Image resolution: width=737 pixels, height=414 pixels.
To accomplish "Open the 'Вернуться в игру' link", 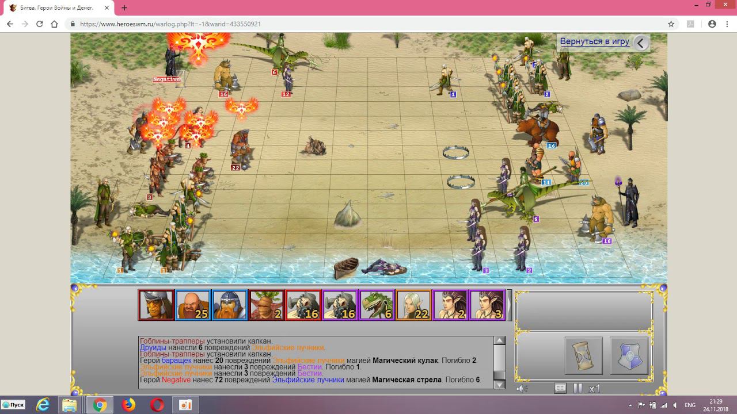I will pyautogui.click(x=595, y=41).
